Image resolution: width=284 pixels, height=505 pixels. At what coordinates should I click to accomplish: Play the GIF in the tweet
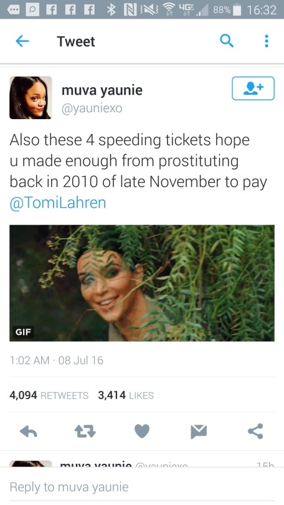coord(142,283)
